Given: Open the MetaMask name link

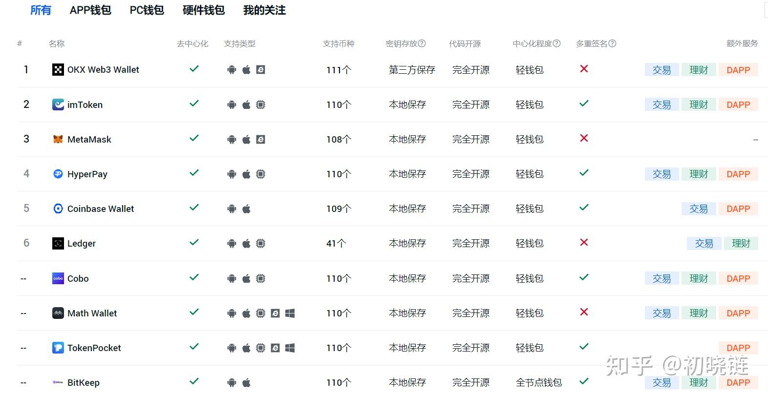Looking at the screenshot, I should click(x=89, y=139).
